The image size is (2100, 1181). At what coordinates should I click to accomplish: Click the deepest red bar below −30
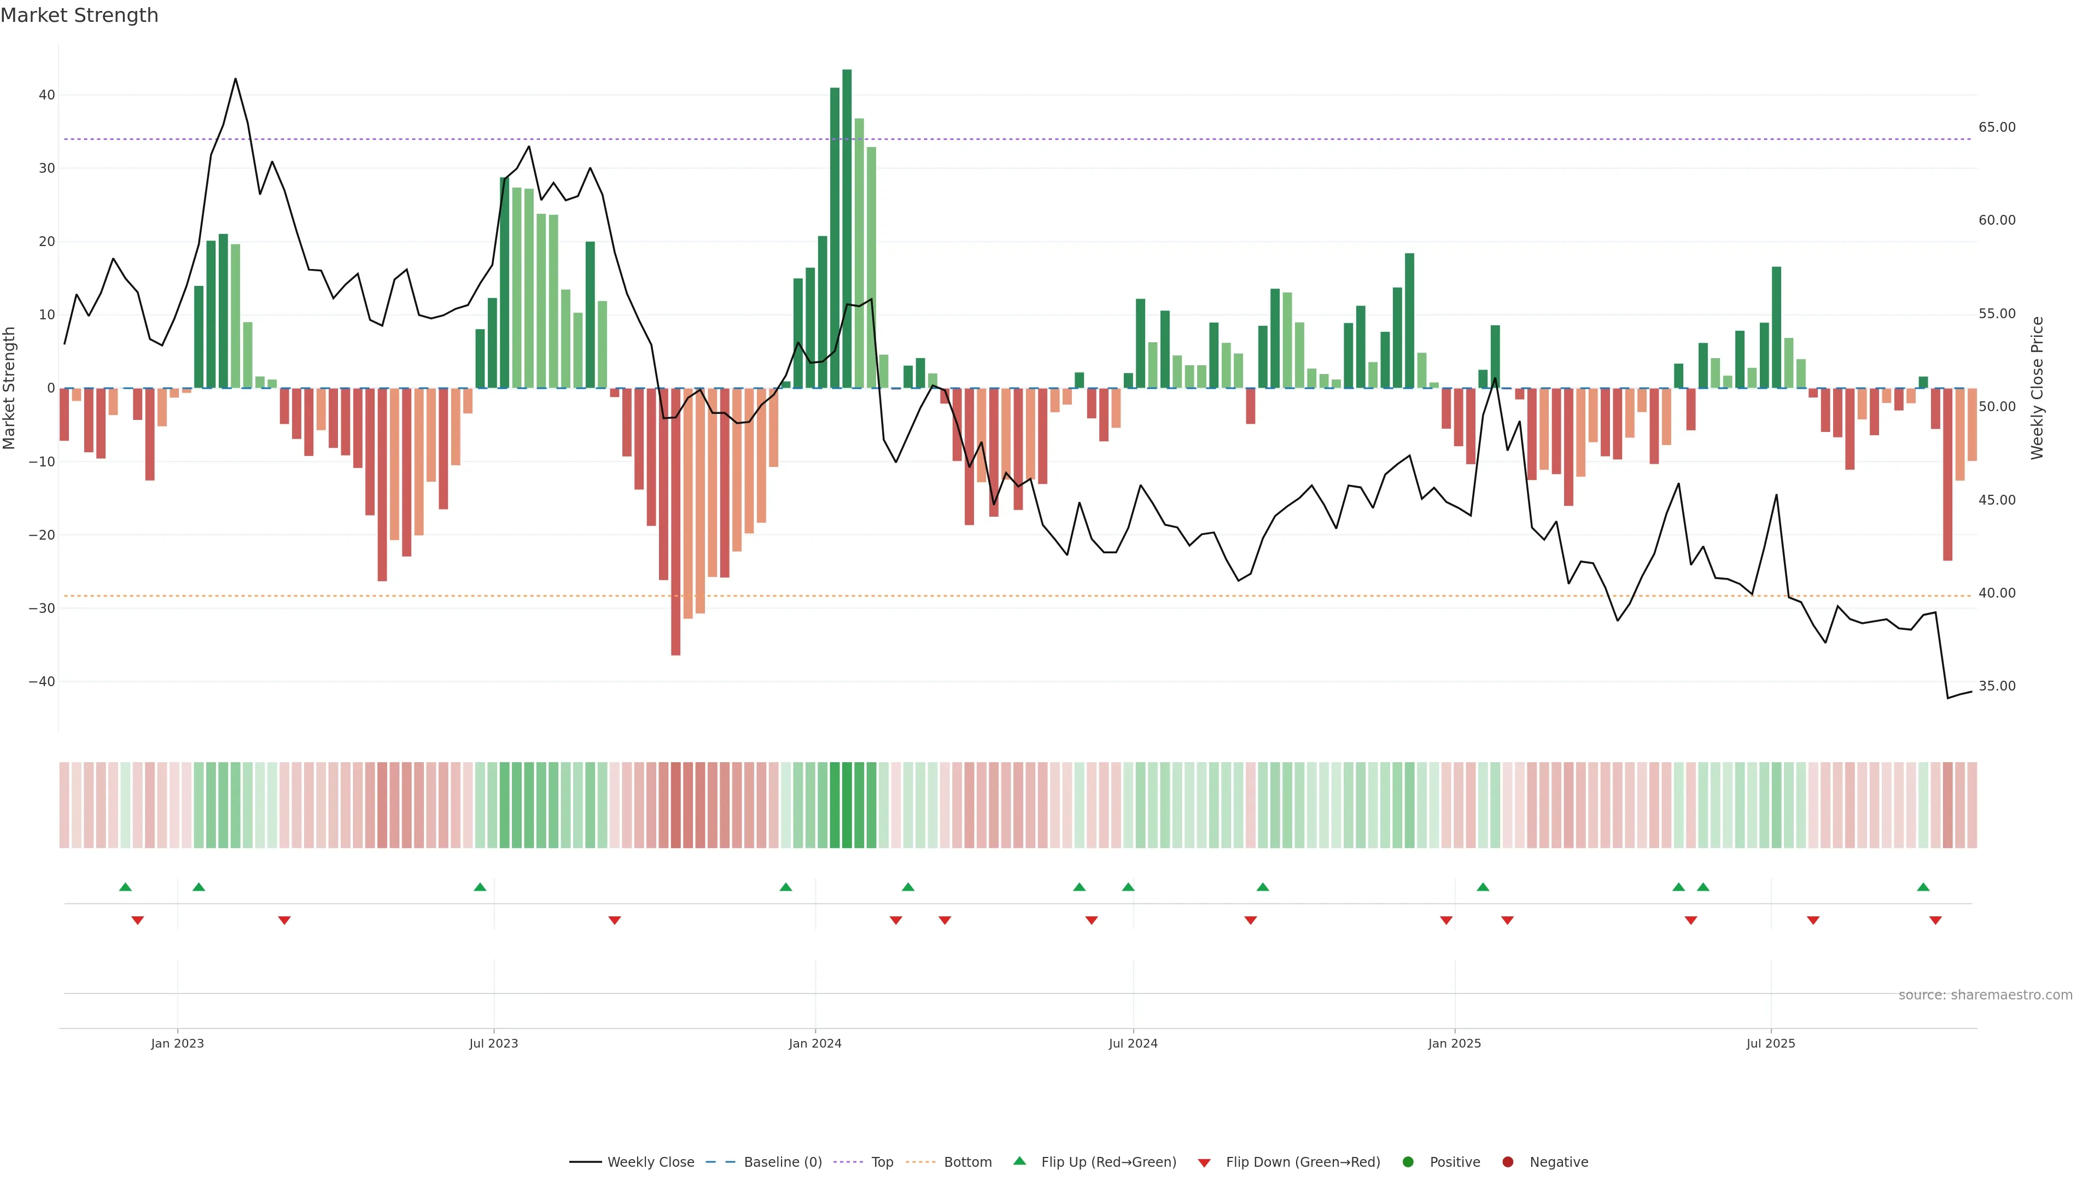point(676,522)
